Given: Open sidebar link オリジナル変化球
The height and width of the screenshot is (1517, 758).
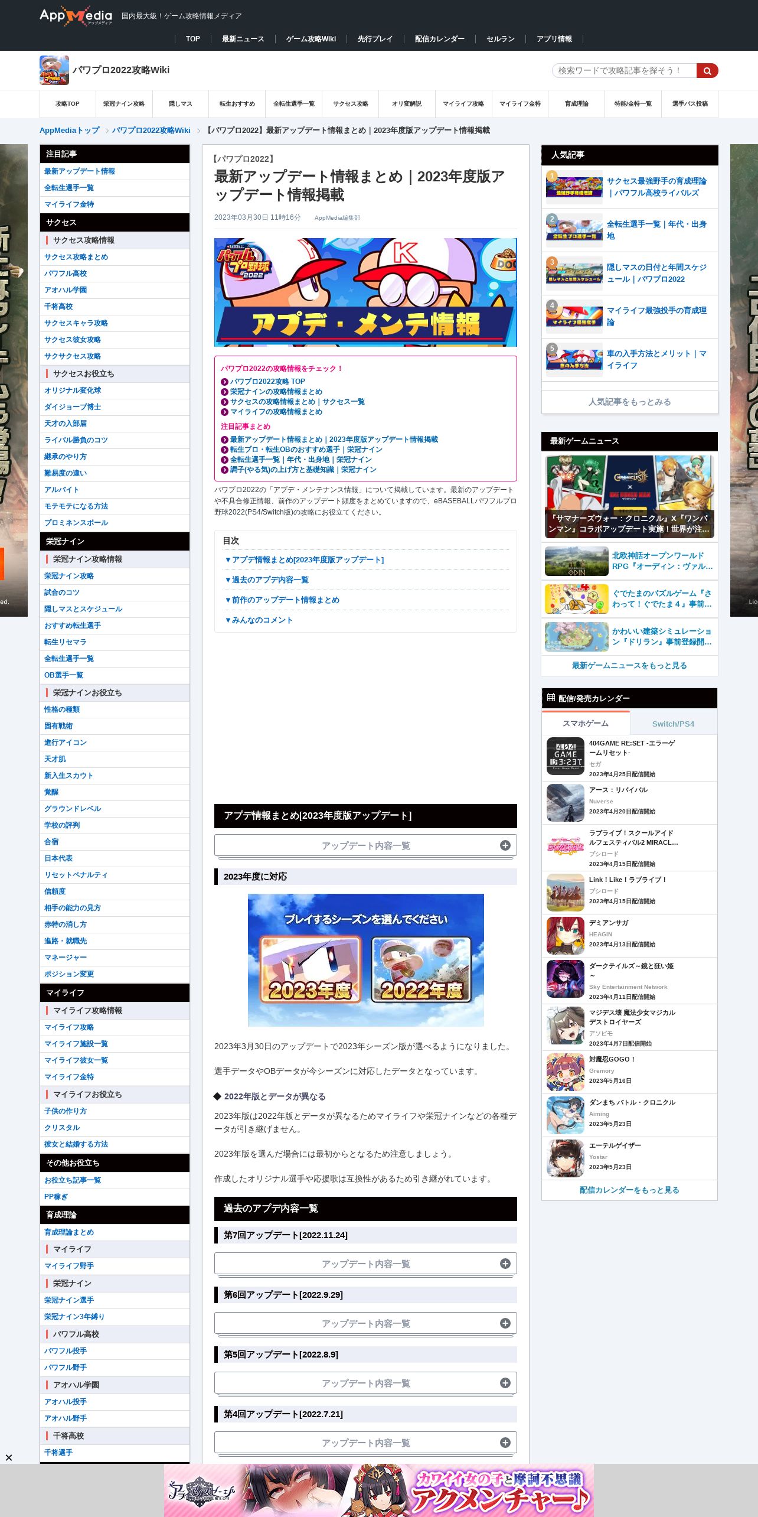Looking at the screenshot, I should click(x=73, y=390).
